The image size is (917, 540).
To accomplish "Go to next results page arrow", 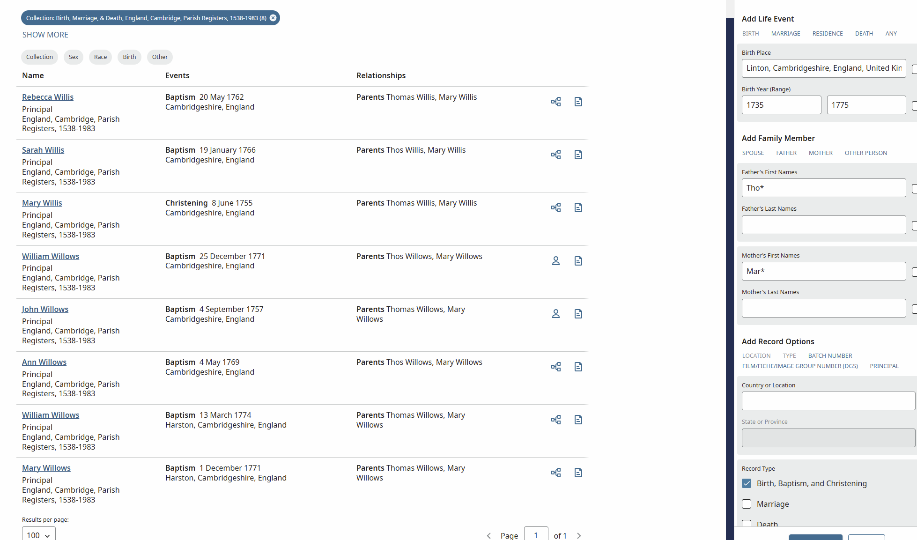I will coord(579,535).
